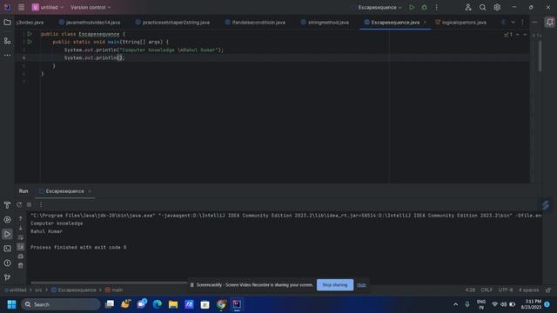The height and width of the screenshot is (313, 557).
Task: Open Run tool window icon
Action: coord(7,234)
